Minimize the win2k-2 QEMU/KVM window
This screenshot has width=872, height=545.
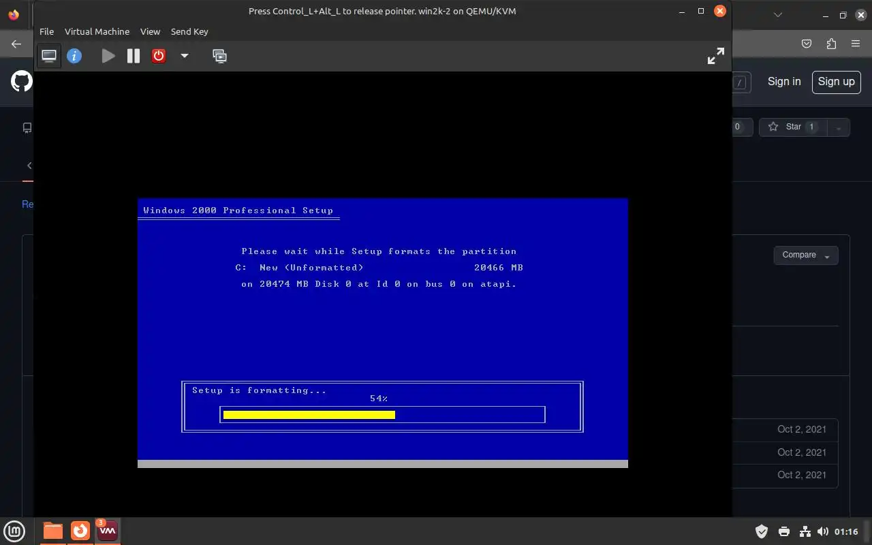(x=682, y=11)
